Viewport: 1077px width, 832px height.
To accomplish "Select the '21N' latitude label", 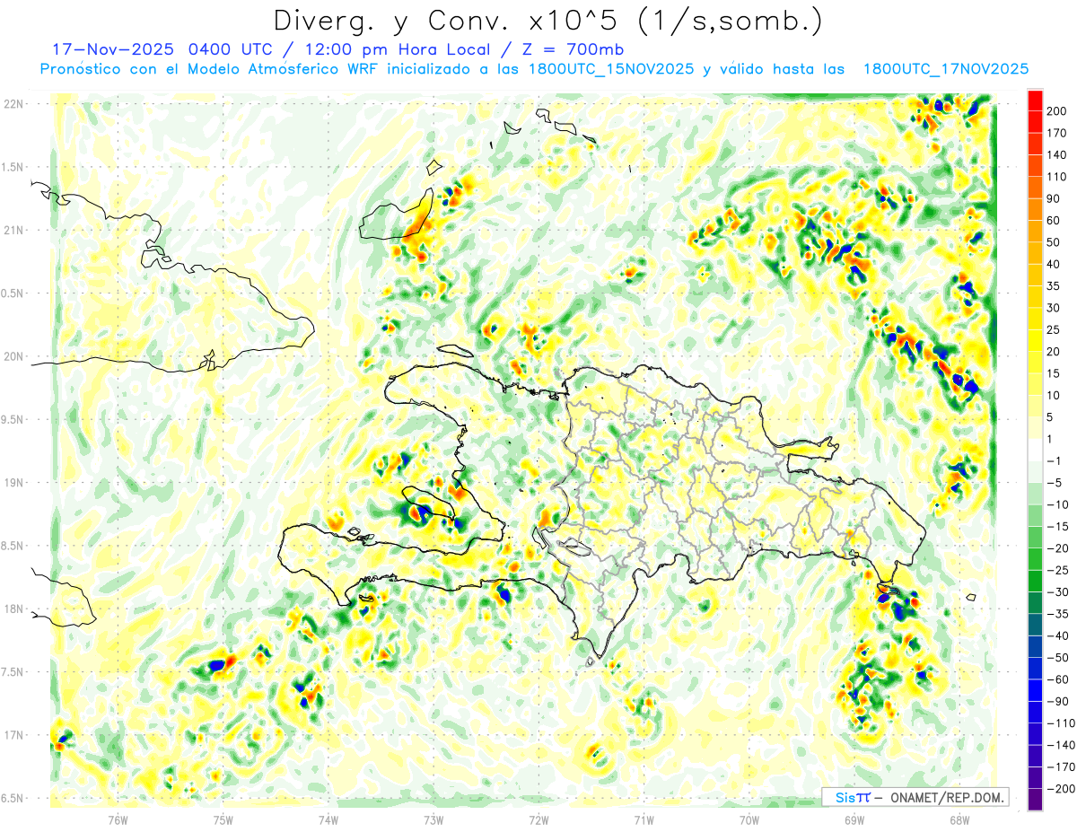I will pyautogui.click(x=14, y=231).
